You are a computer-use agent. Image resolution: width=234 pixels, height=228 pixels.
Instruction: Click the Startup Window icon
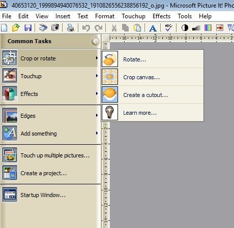10,194
